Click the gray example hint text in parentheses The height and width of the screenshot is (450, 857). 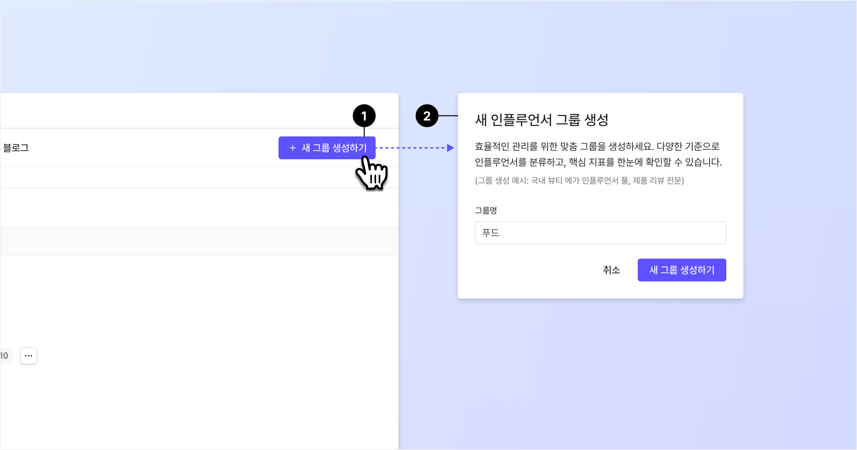(x=579, y=181)
